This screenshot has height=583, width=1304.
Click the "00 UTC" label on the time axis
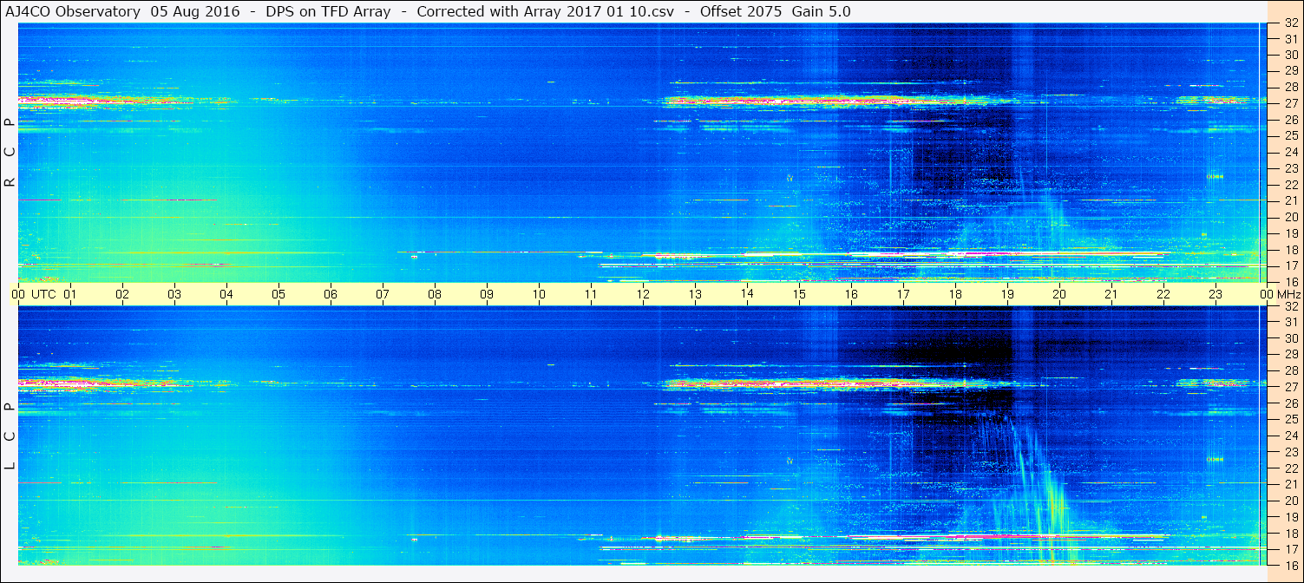[35, 294]
